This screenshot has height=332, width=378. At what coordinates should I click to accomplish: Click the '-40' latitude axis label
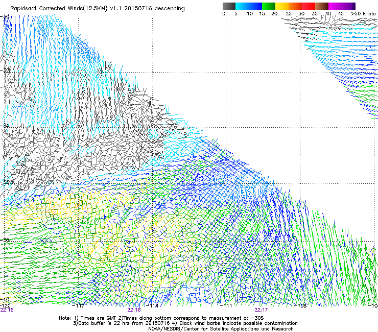pyautogui.click(x=5, y=299)
